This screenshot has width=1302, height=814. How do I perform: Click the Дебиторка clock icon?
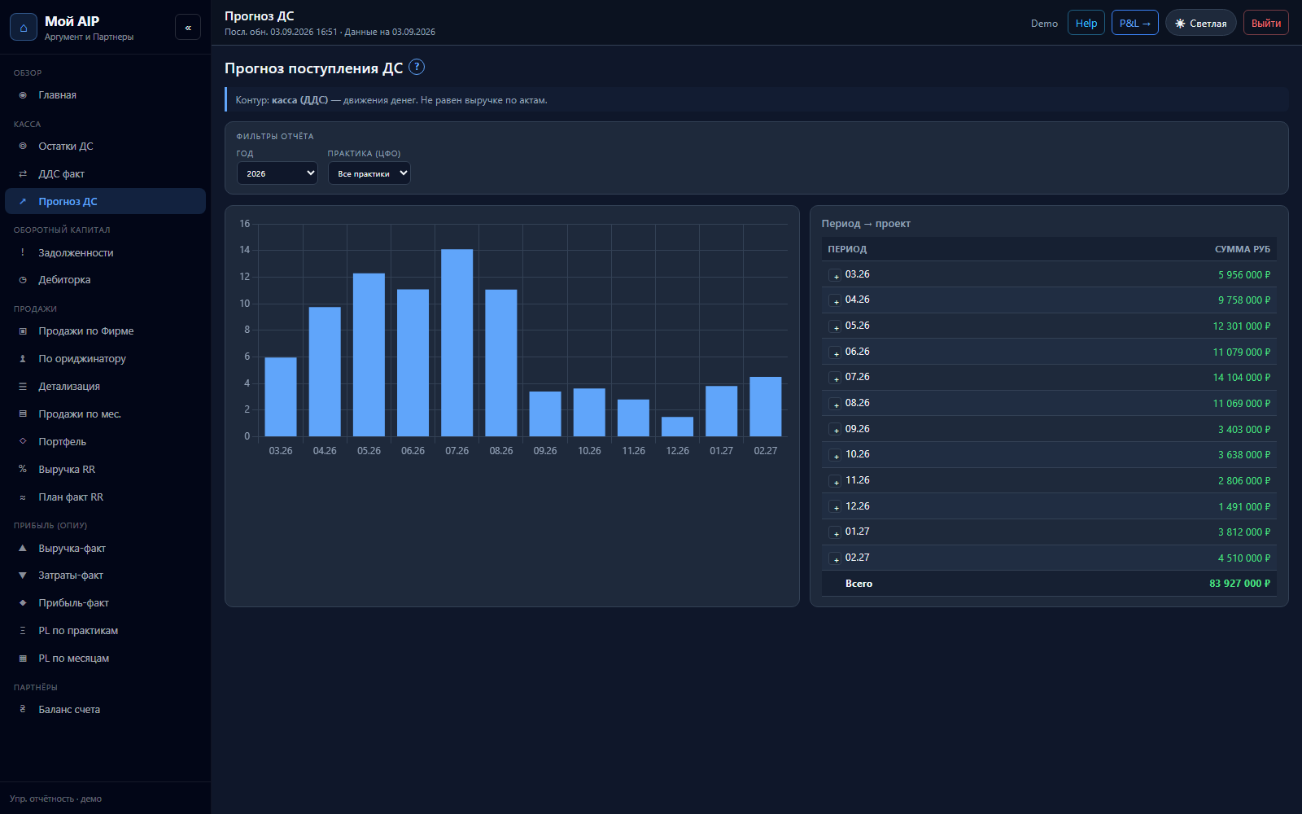(23, 280)
